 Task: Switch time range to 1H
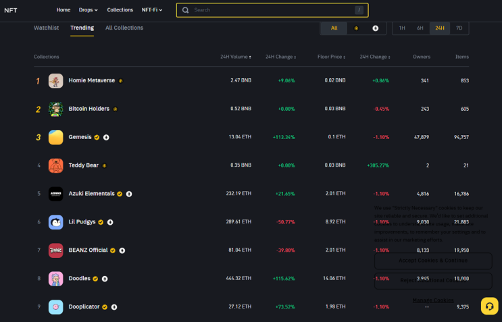point(402,28)
